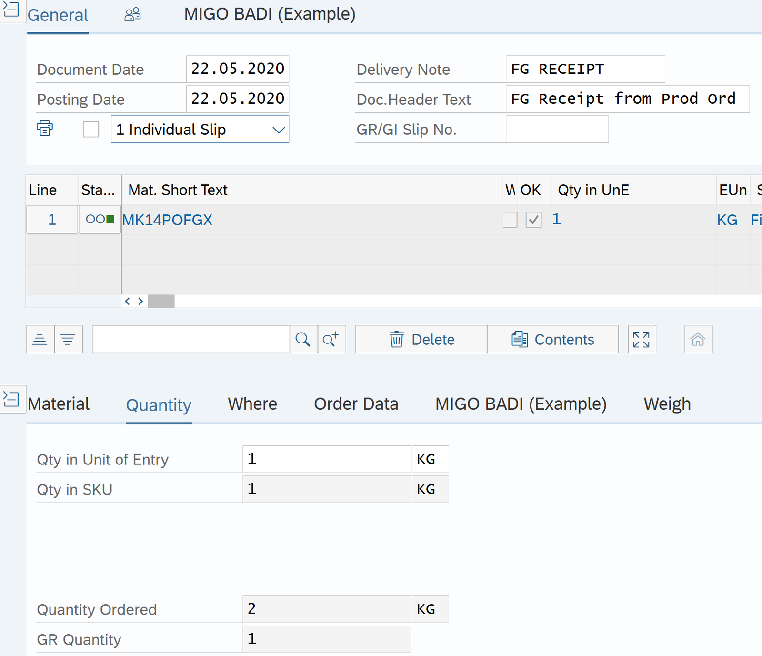Open the Where tab
This screenshot has width=762, height=656.
coord(252,404)
